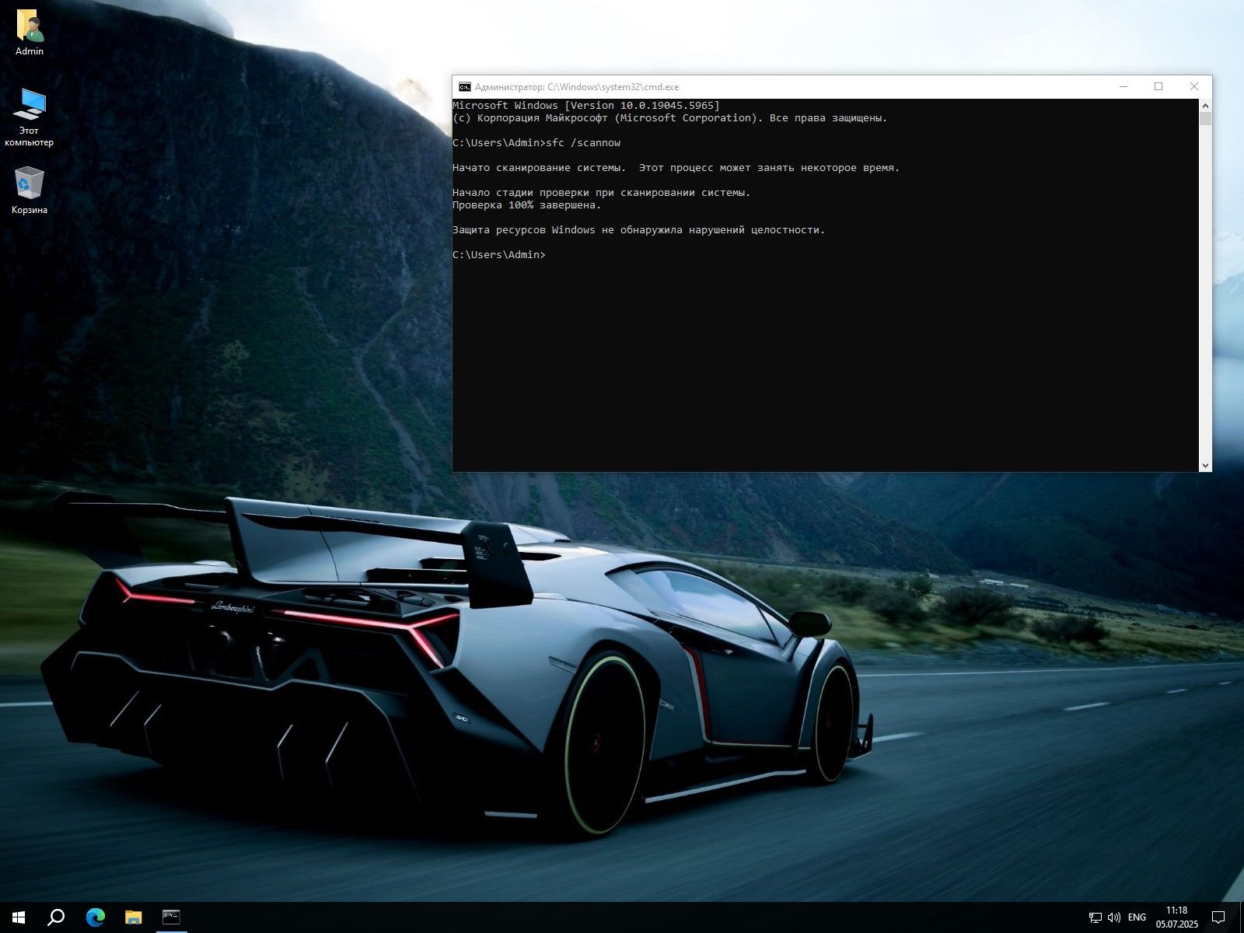Click the title text Администратор: C:\Windows\system32\cmd.exe
The width and height of the screenshot is (1244, 933).
point(577,87)
